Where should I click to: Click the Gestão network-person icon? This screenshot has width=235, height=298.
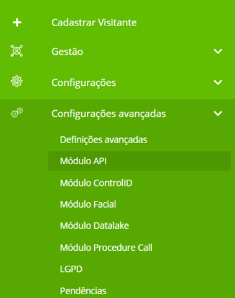(x=17, y=51)
